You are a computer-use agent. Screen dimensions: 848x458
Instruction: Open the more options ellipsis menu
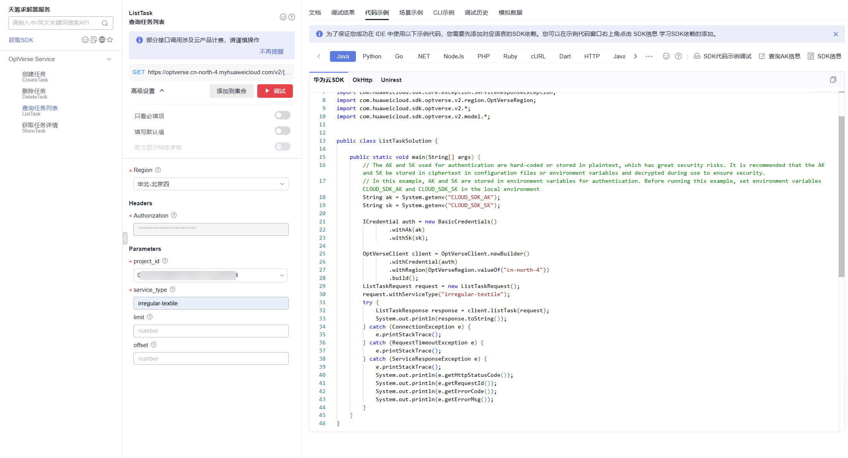click(x=649, y=56)
